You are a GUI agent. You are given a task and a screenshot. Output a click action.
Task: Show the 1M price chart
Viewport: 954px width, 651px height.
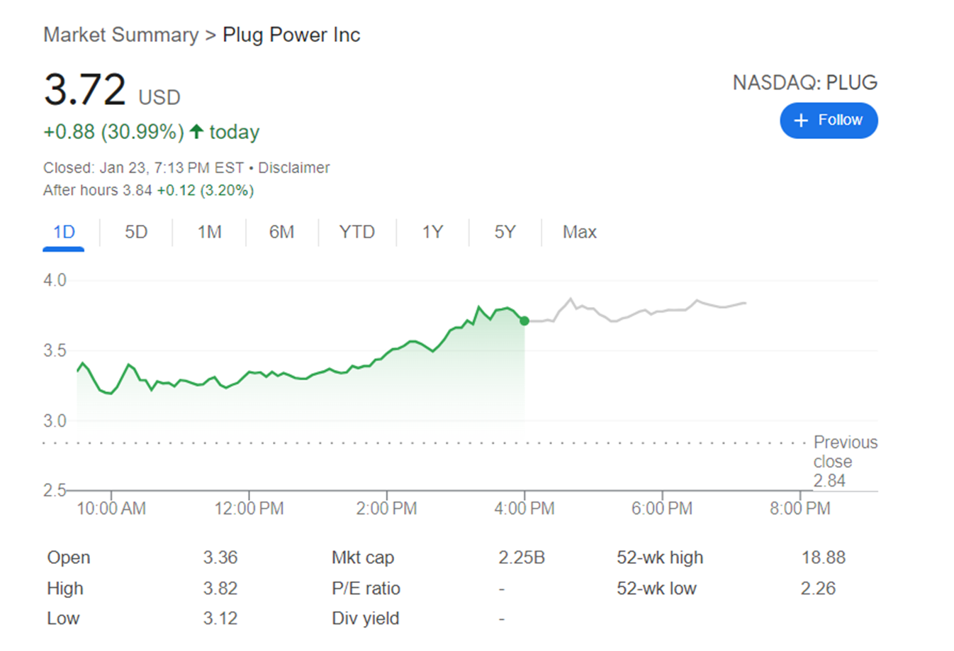point(209,232)
